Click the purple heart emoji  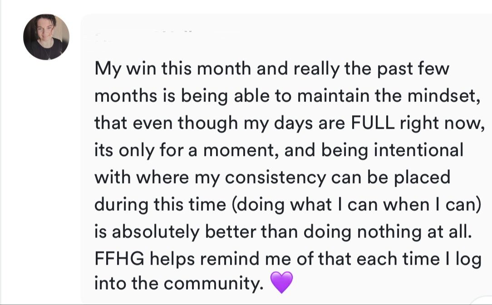point(281,282)
